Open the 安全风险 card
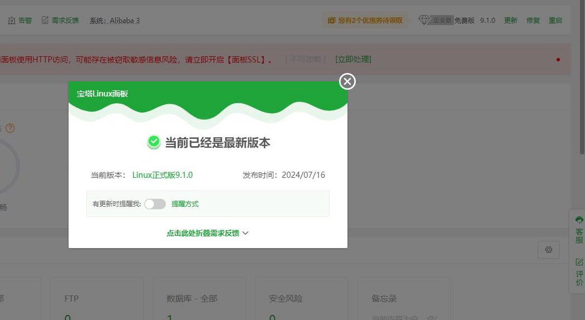This screenshot has height=320, width=585. click(x=302, y=298)
